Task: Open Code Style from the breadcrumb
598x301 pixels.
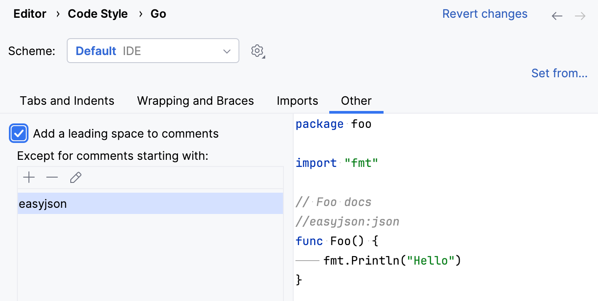Action: point(98,14)
